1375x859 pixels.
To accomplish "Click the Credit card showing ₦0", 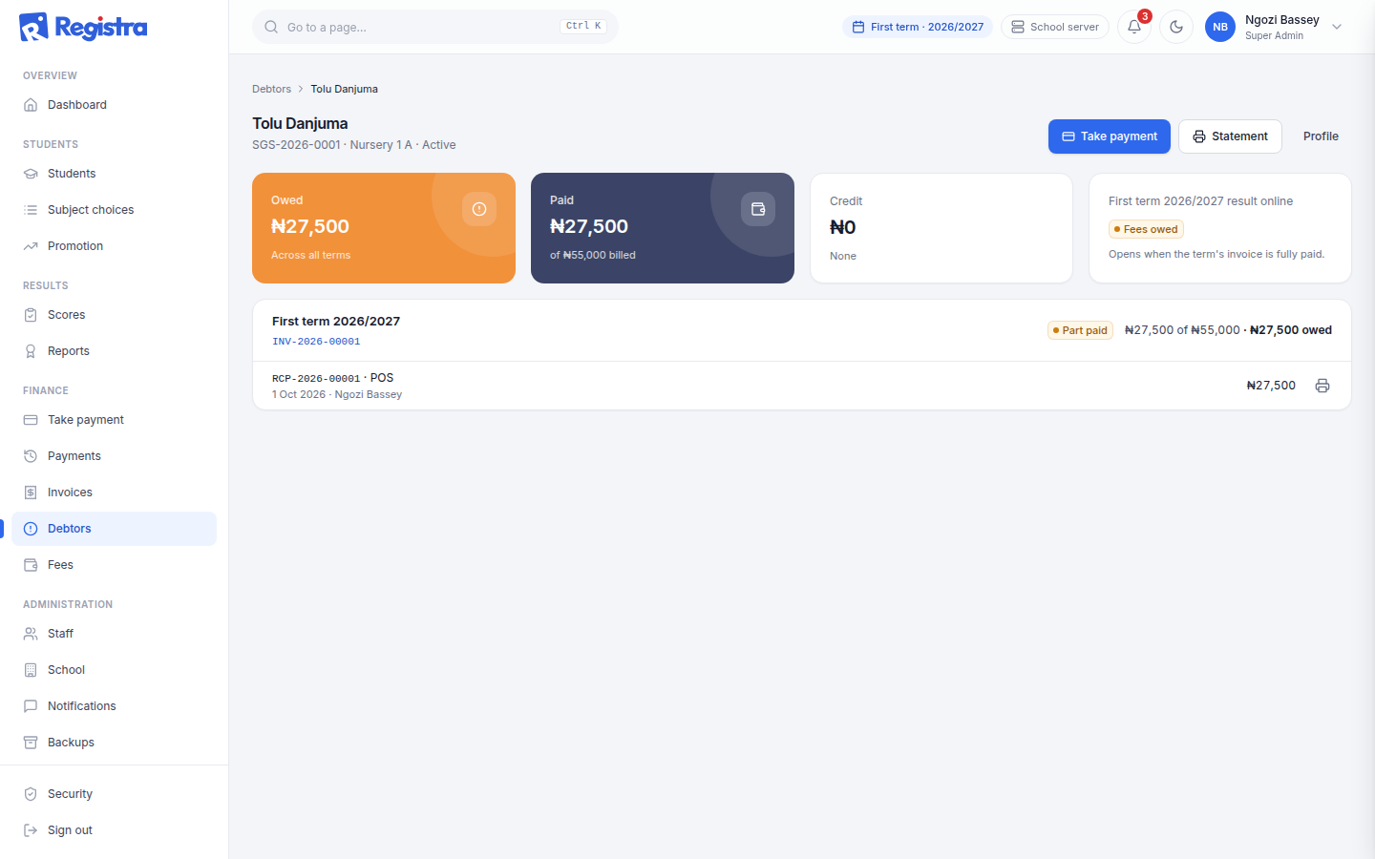I will (x=941, y=228).
